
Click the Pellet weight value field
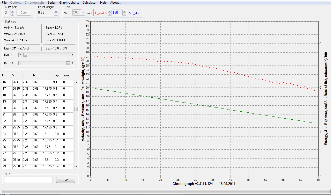tap(46, 13)
